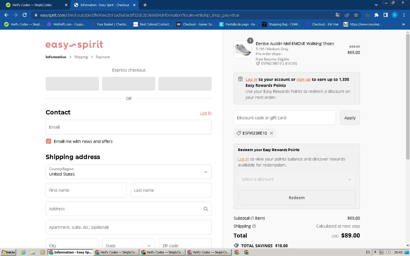
Task: Click the browser forward arrow
Action: (x=16, y=15)
